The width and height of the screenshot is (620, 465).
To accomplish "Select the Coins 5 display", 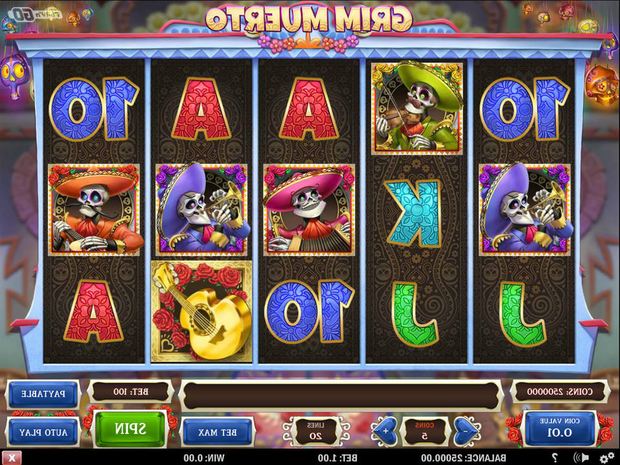I will tap(425, 431).
